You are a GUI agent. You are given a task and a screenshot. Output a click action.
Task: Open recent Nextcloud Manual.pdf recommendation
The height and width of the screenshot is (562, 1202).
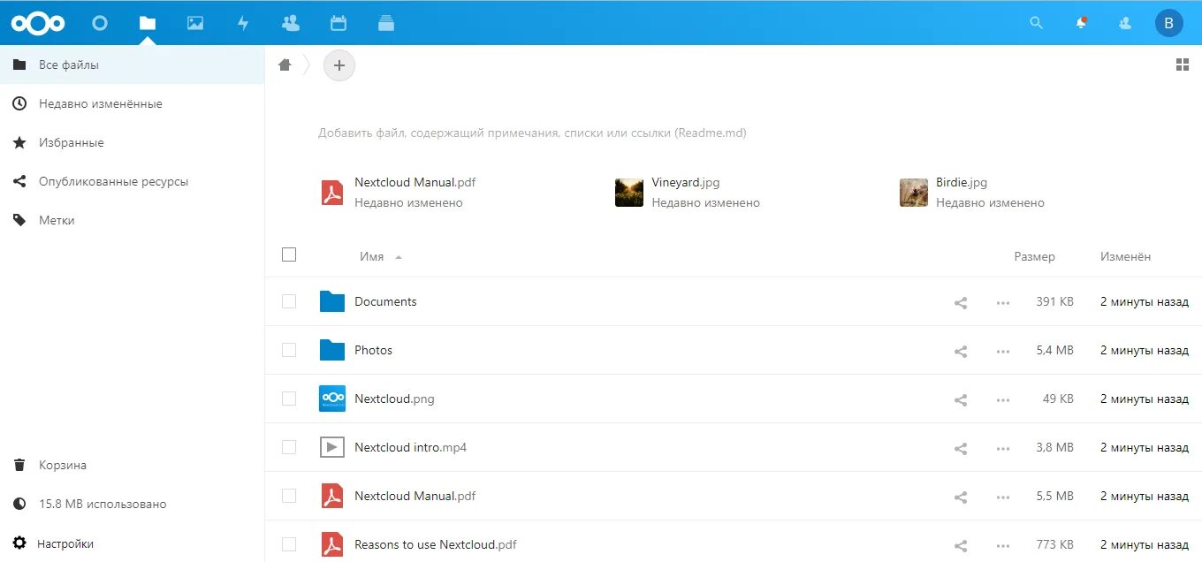click(x=399, y=192)
